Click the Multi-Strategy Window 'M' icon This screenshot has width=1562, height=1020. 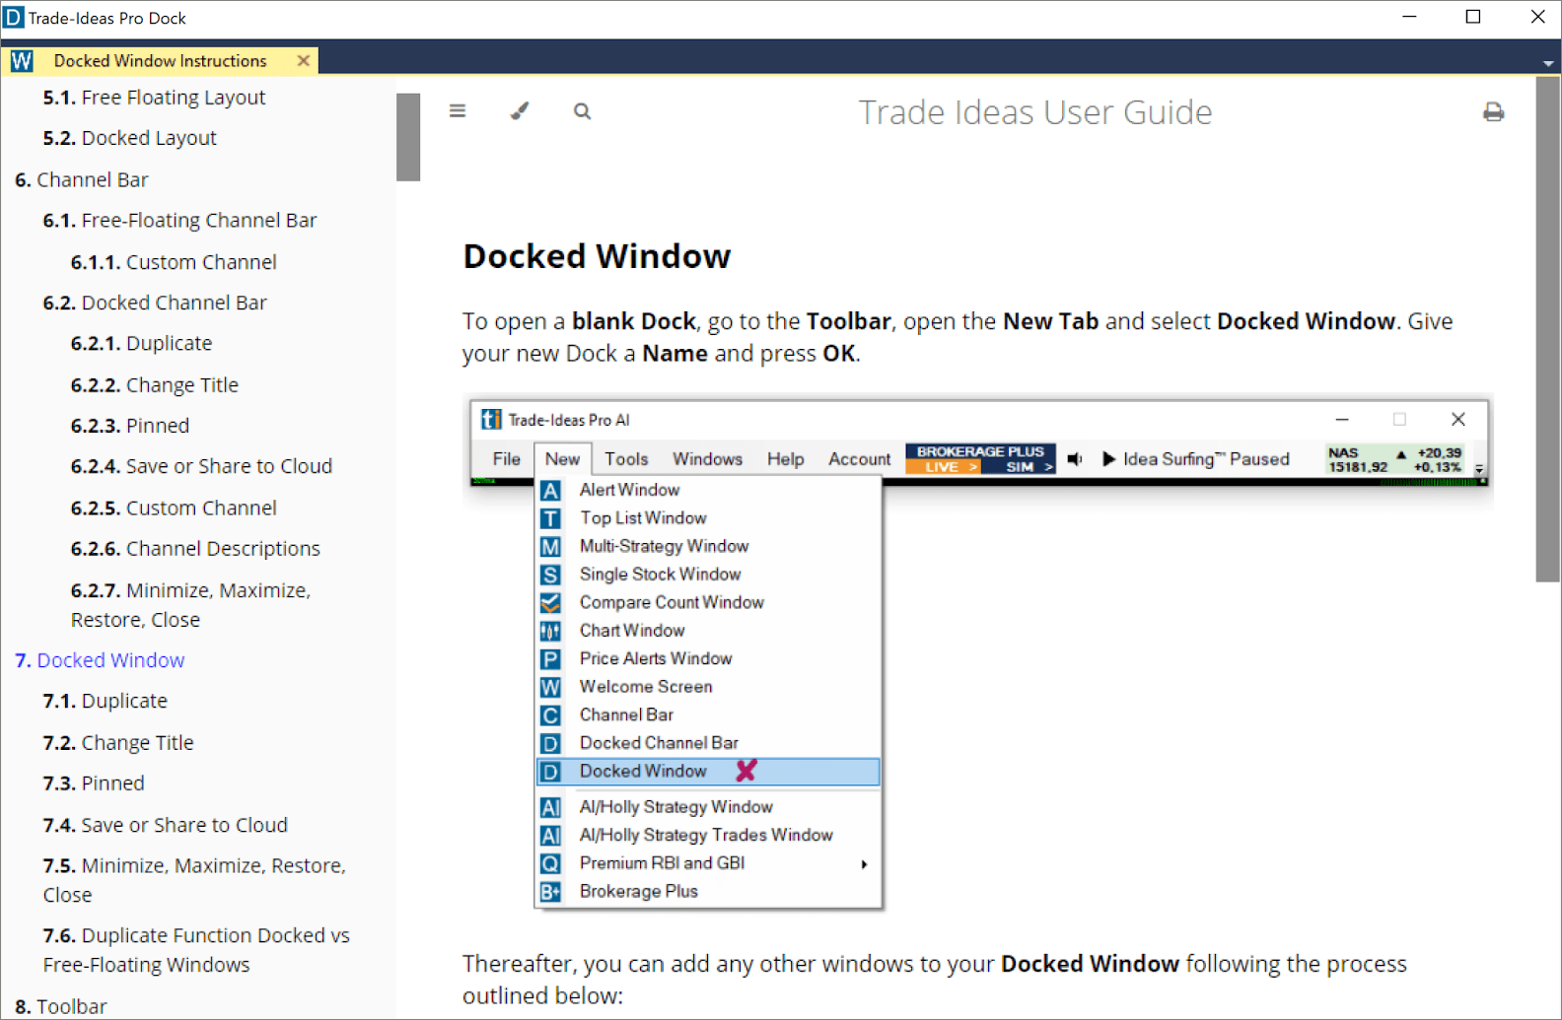(550, 546)
